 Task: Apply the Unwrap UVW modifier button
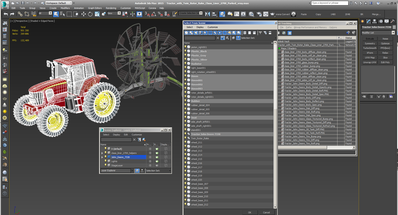tap(370, 62)
